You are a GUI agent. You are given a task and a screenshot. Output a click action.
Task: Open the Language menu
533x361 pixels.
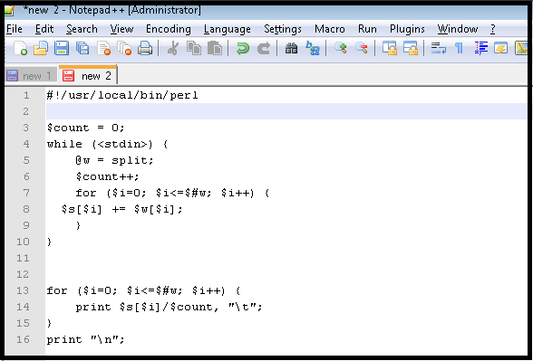[x=227, y=29]
